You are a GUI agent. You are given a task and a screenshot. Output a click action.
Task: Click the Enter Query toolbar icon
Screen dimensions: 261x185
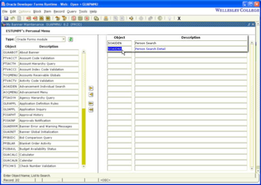coord(74,18)
